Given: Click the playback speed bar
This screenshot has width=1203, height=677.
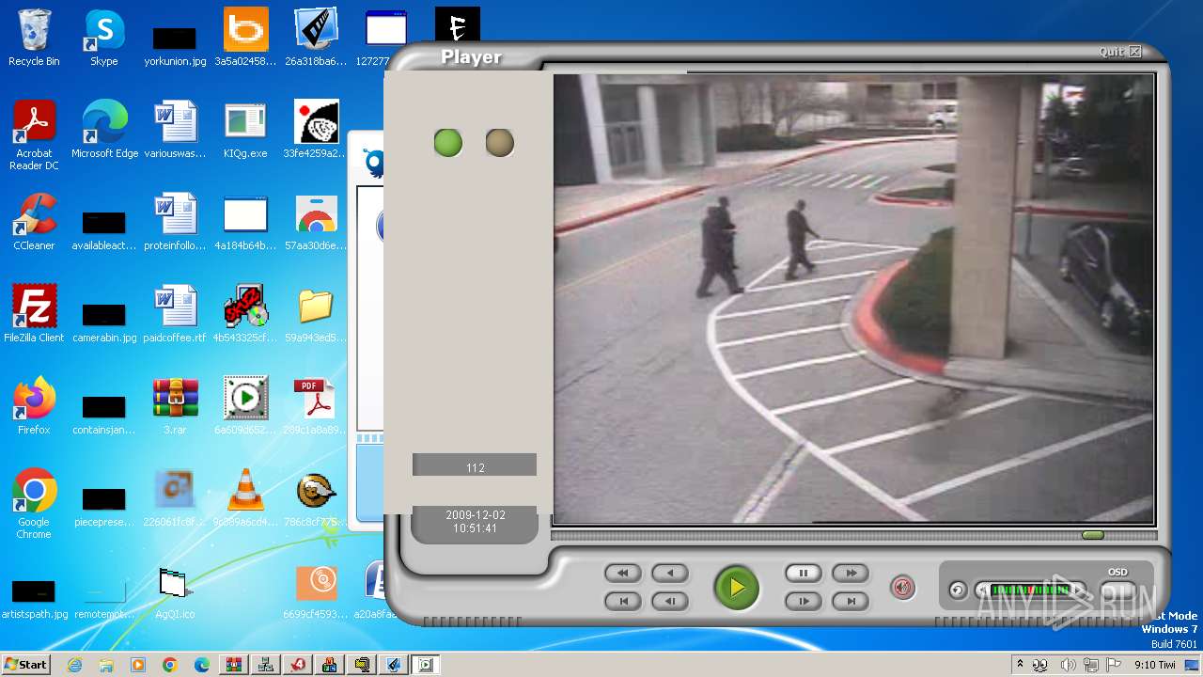Looking at the screenshot, I should 1031,590.
